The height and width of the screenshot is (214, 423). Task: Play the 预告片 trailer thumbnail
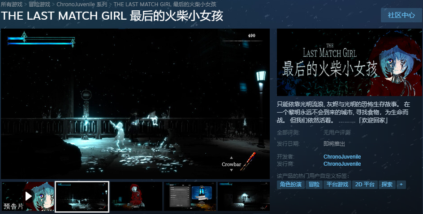tap(28, 196)
